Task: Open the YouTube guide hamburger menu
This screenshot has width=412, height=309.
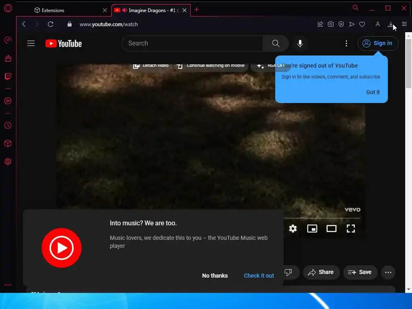Action: point(31,43)
